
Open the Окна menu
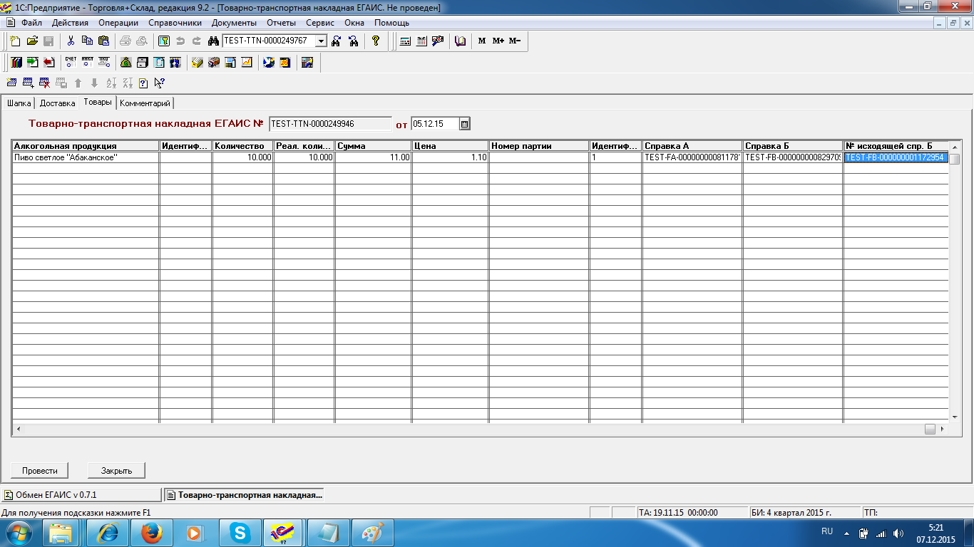(354, 23)
